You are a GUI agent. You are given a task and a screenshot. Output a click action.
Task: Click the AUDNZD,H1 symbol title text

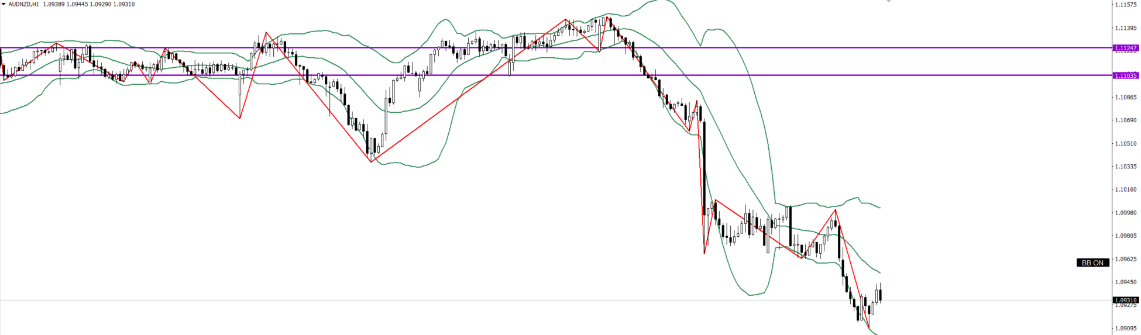click(x=24, y=4)
